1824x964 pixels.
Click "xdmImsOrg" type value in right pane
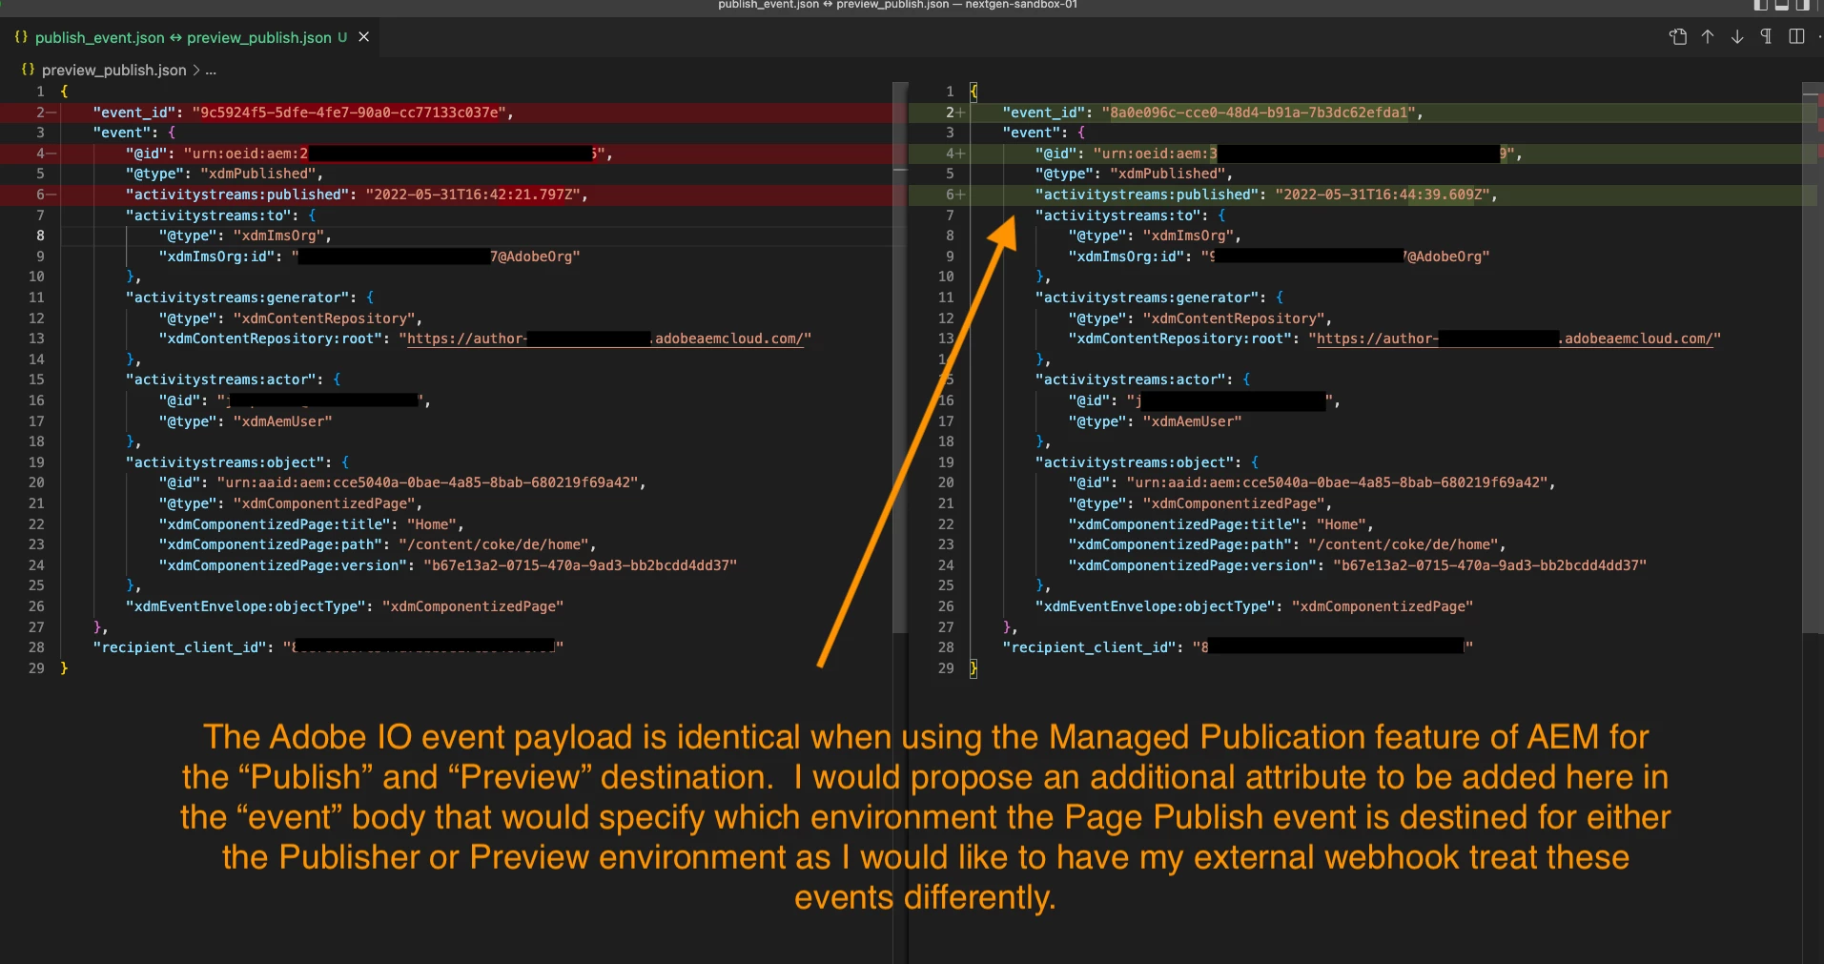click(x=1188, y=236)
